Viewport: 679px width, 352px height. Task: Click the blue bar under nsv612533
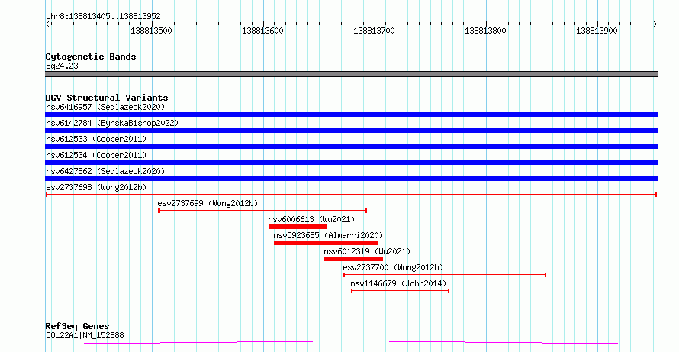coord(351,147)
